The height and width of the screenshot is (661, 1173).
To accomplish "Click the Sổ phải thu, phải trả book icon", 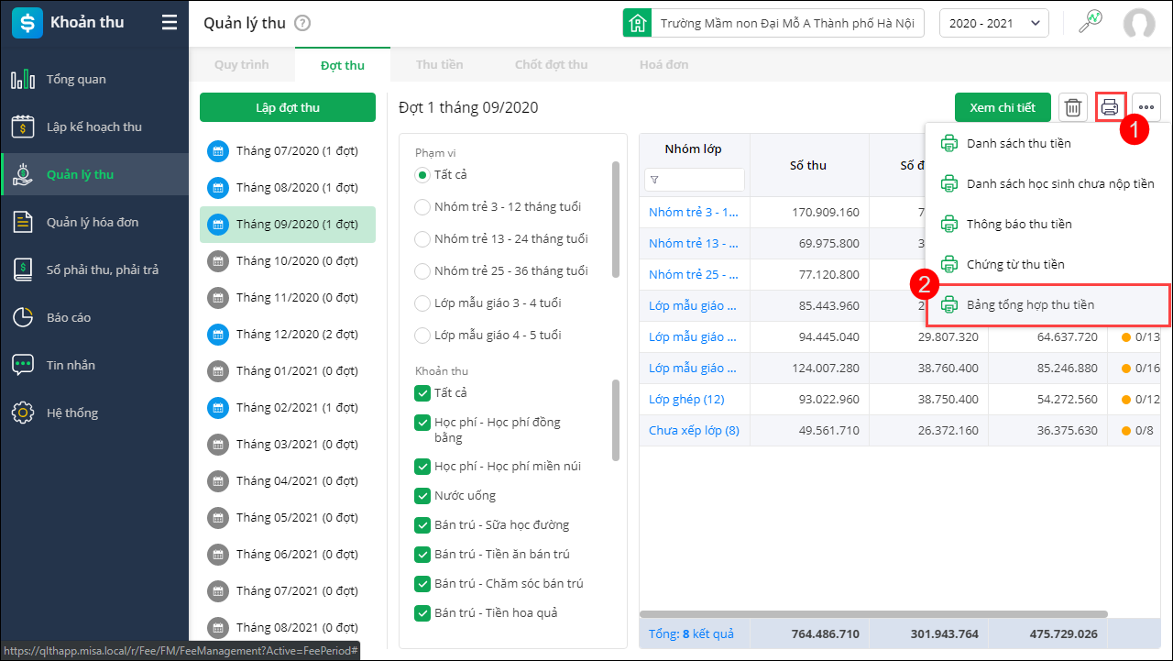I will tap(23, 270).
